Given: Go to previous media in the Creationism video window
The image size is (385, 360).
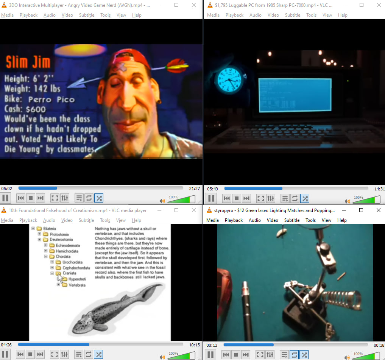Looking at the screenshot, I should tap(21, 354).
